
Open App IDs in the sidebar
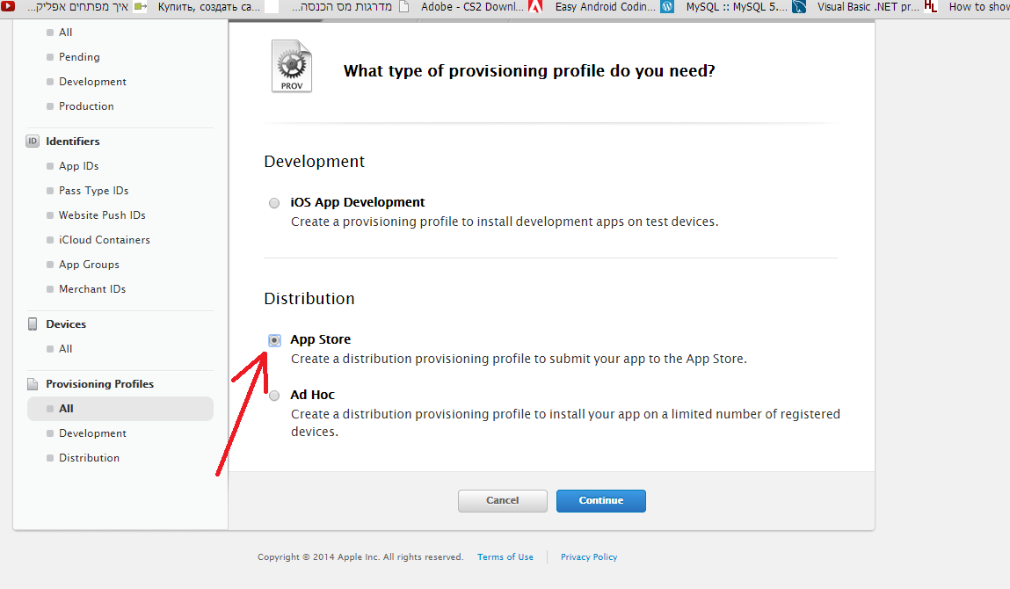78,166
